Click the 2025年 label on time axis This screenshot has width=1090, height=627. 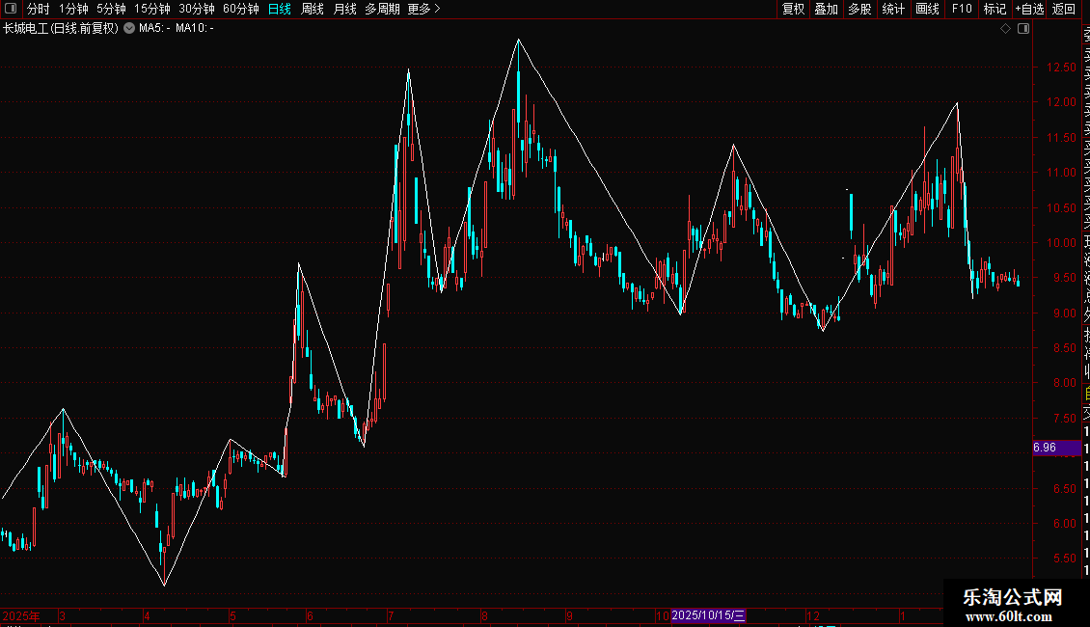coord(21,615)
